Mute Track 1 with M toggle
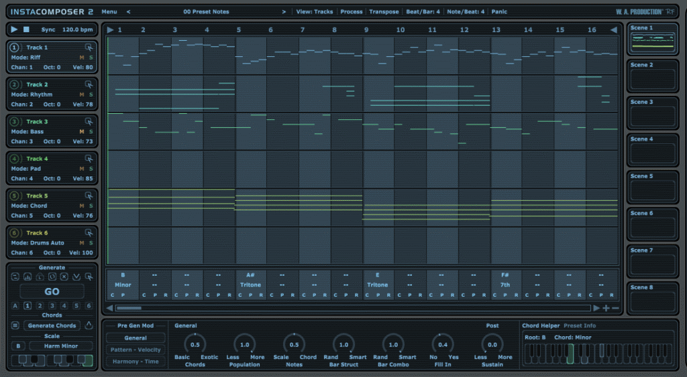 click(x=82, y=58)
